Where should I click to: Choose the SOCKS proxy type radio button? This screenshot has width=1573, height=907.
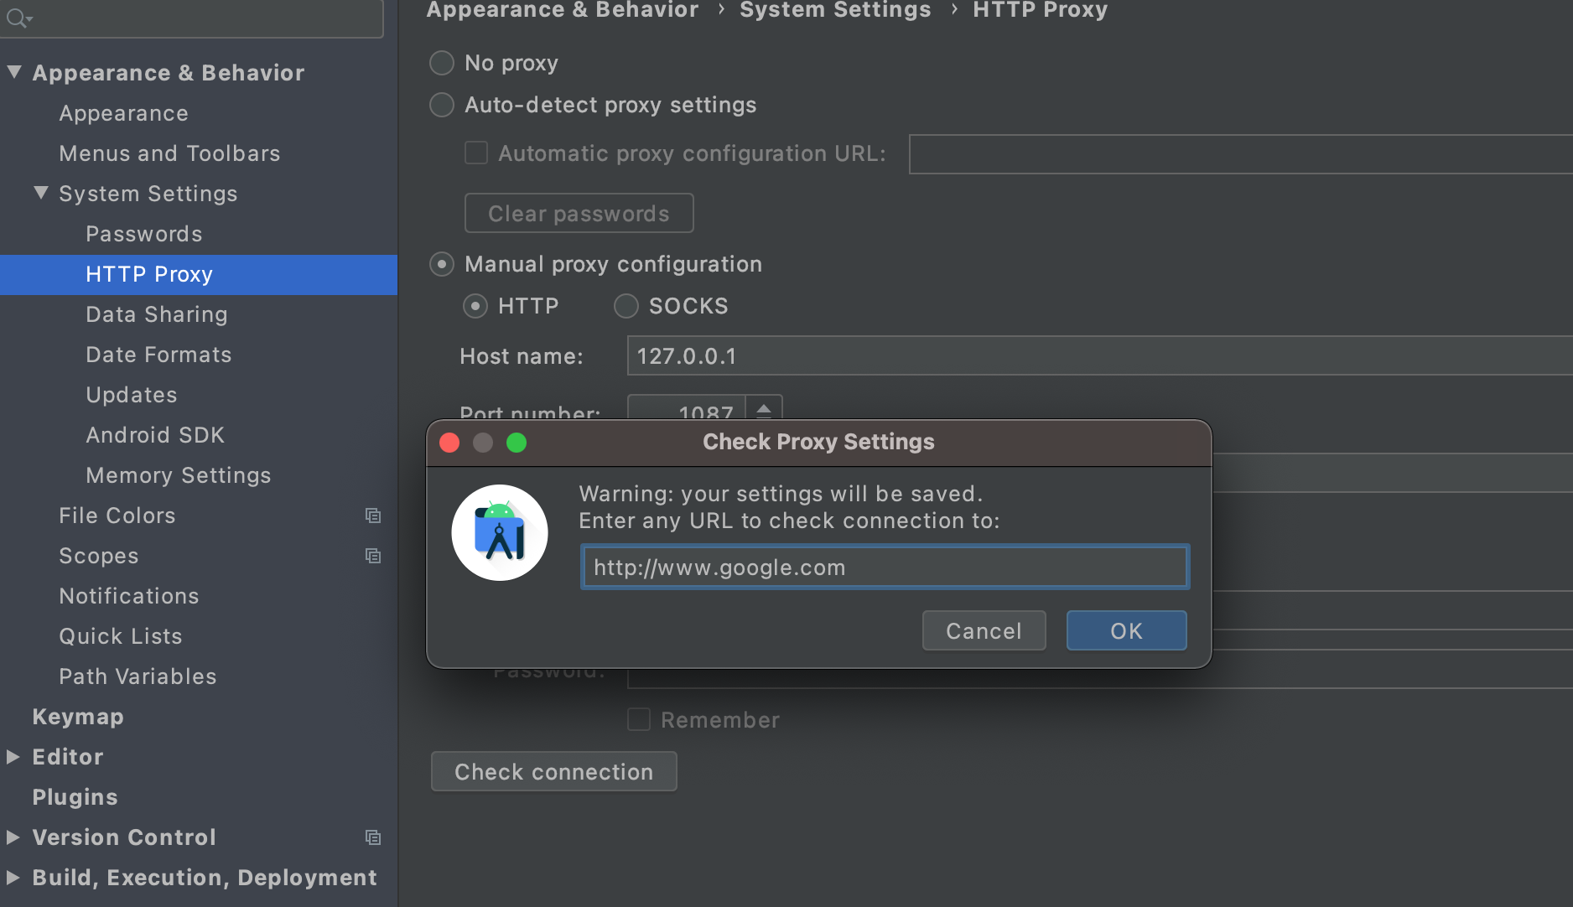pyautogui.click(x=626, y=306)
